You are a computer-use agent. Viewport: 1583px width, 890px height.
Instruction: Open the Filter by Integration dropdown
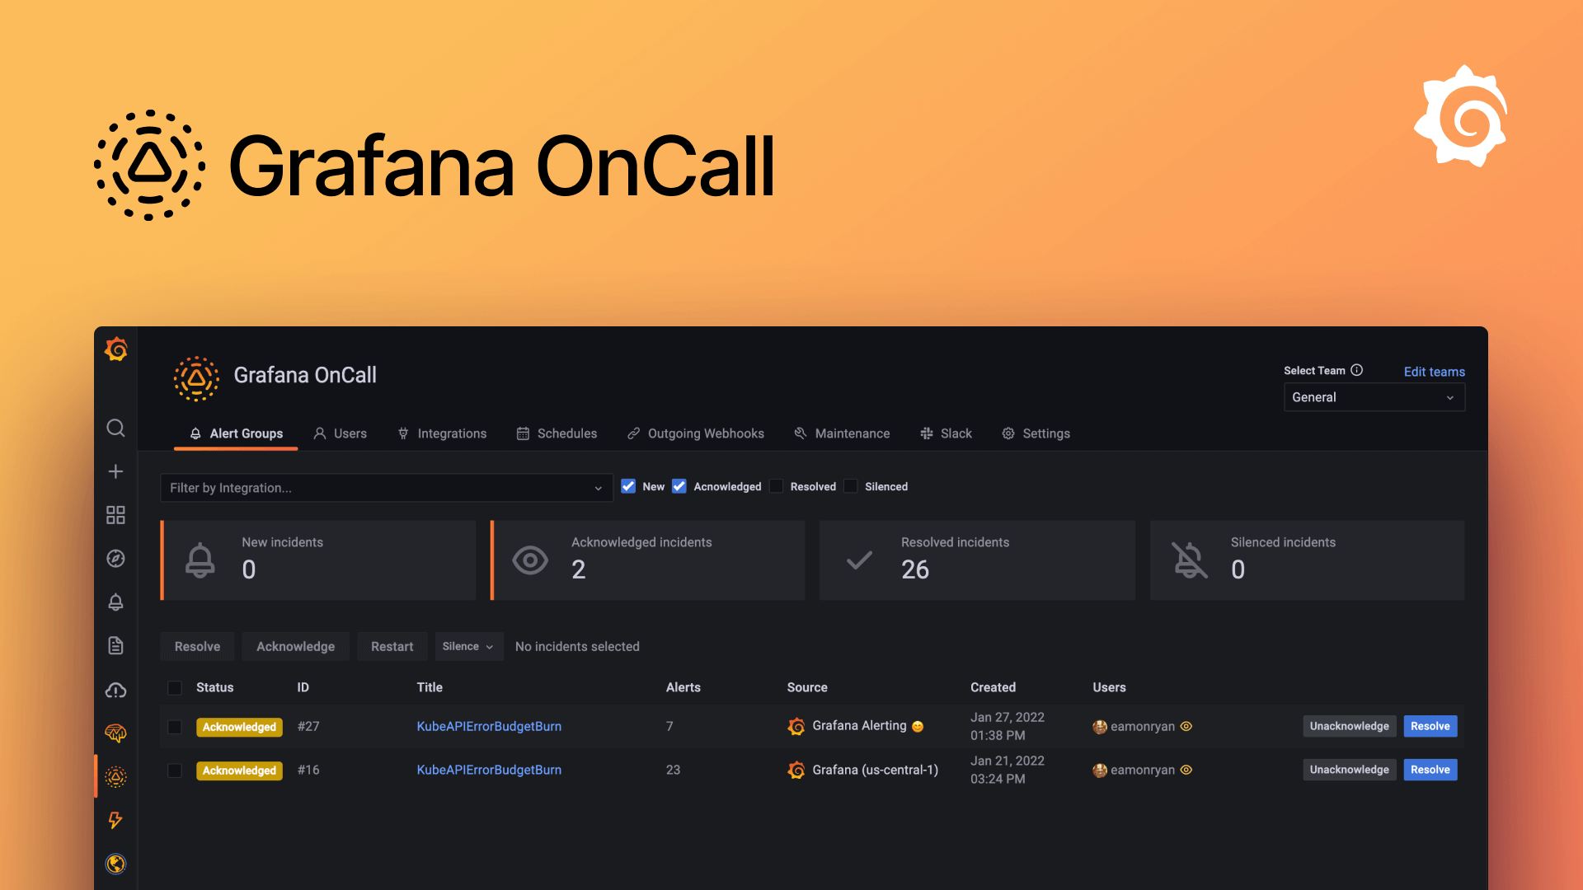(385, 487)
